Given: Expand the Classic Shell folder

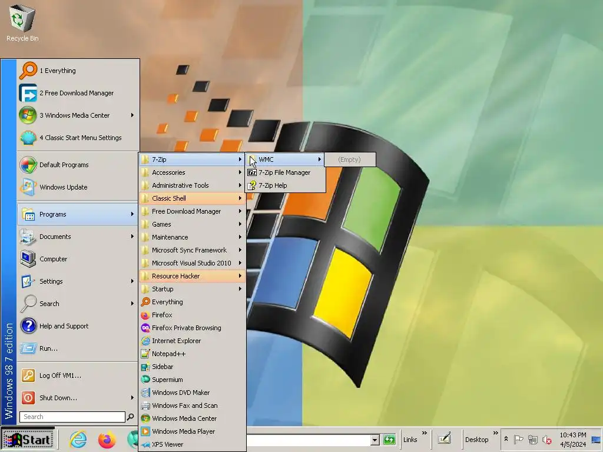Looking at the screenshot, I should [x=193, y=198].
